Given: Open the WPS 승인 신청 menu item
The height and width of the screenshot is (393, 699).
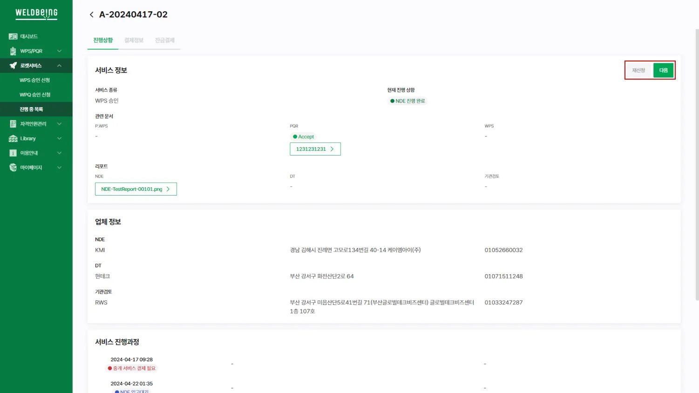Looking at the screenshot, I should [35, 80].
